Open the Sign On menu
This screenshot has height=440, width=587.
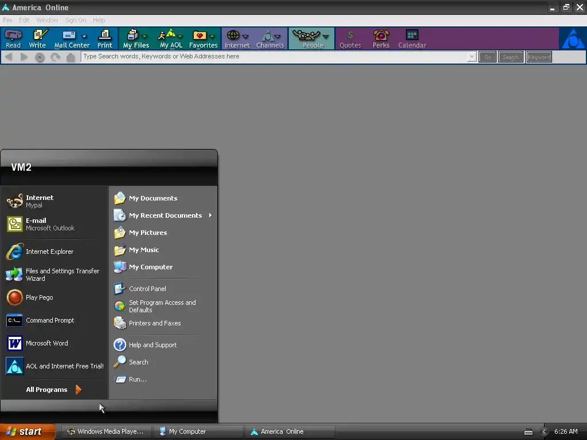pos(76,20)
